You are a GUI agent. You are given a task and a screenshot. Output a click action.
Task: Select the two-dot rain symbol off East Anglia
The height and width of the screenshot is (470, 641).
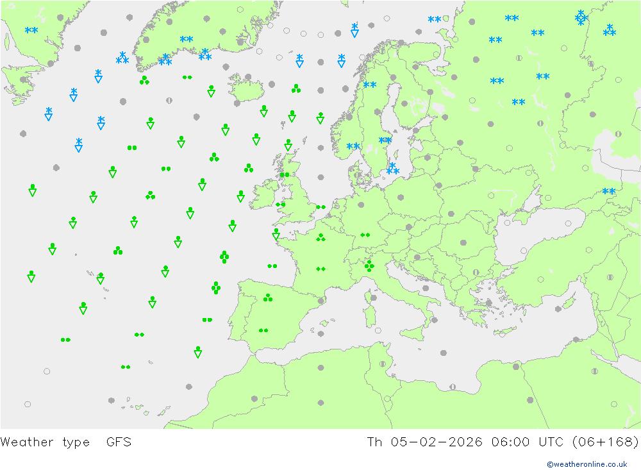pos(320,207)
